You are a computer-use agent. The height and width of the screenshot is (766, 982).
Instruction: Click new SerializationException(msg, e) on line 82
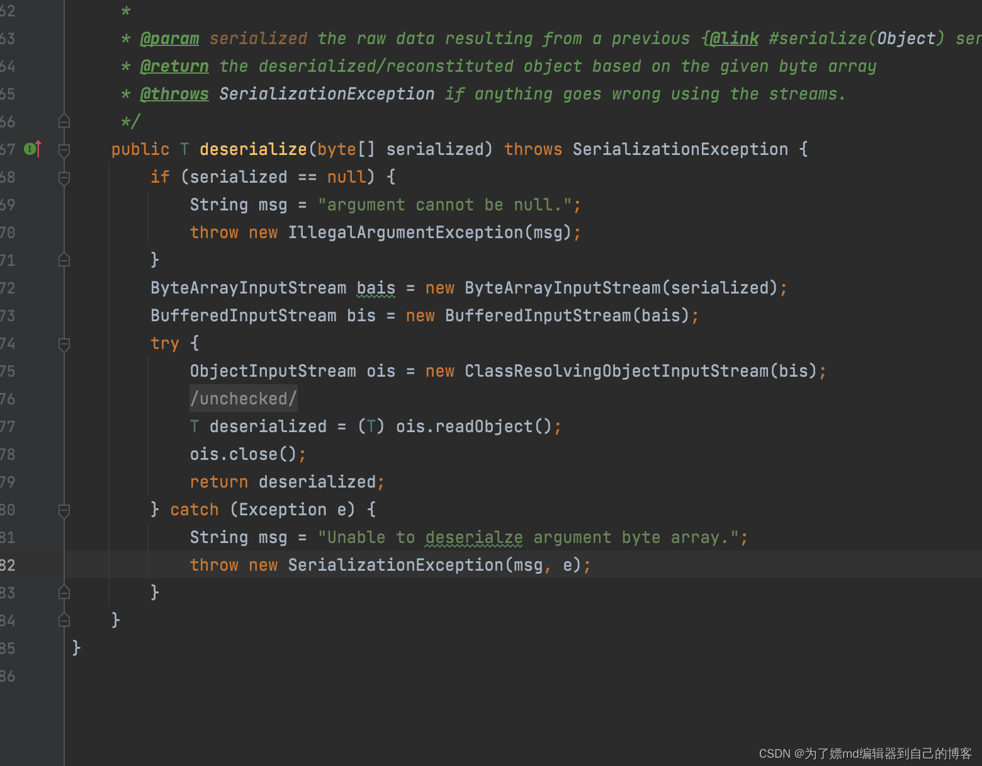click(x=415, y=565)
